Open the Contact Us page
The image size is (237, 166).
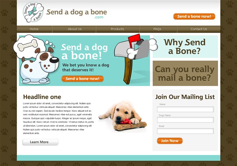pyautogui.click(x=199, y=29)
